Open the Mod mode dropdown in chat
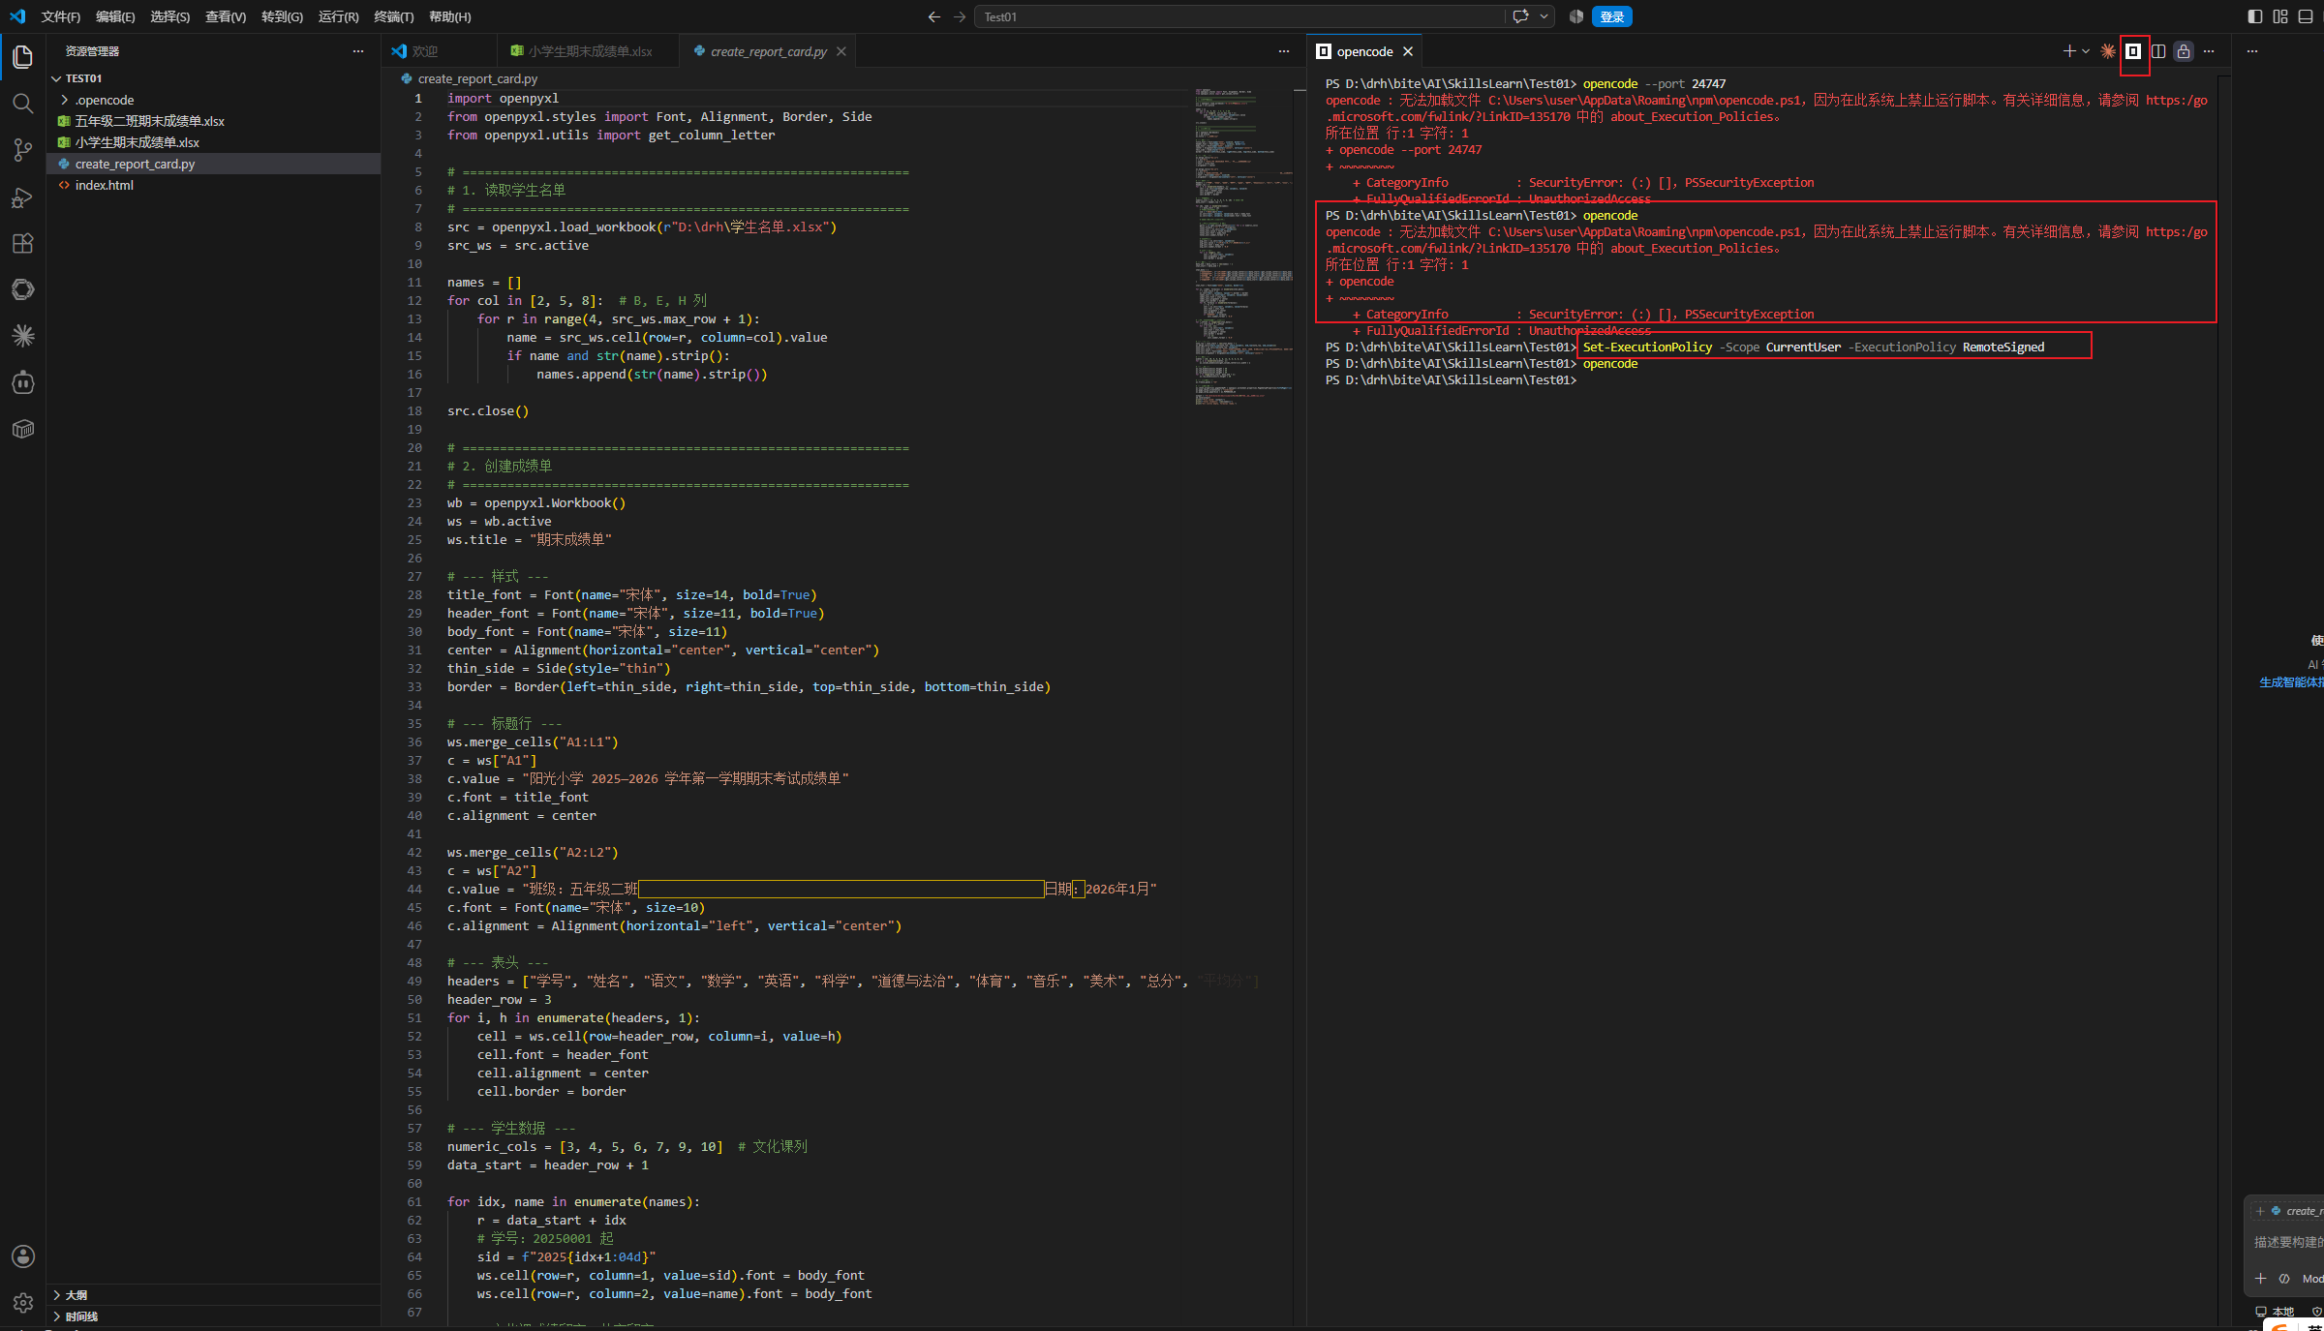The width and height of the screenshot is (2324, 1331). pyautogui.click(x=2312, y=1279)
